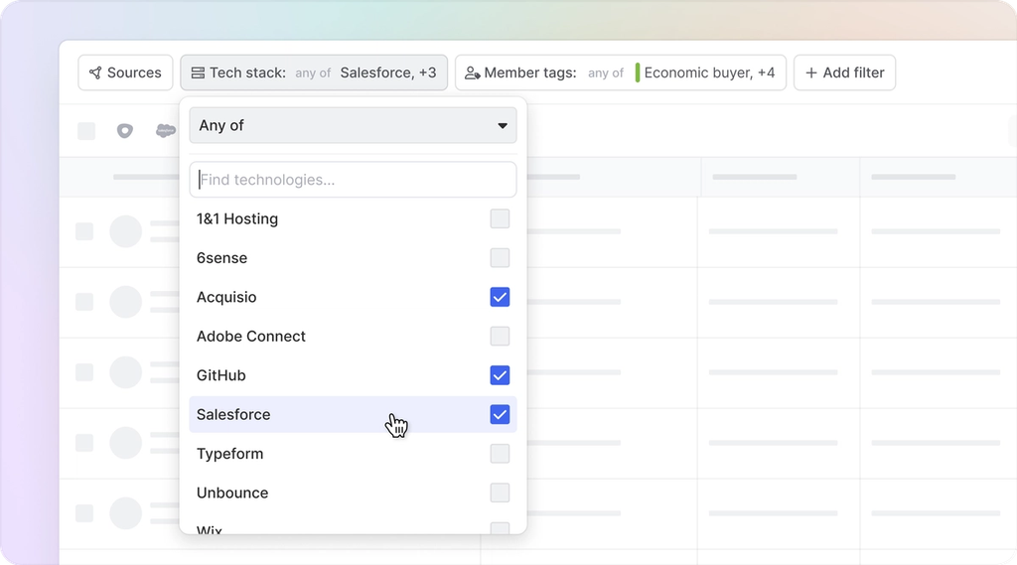This screenshot has height=565, width=1017.
Task: Select the 1&1 Hosting label
Action: [237, 219]
